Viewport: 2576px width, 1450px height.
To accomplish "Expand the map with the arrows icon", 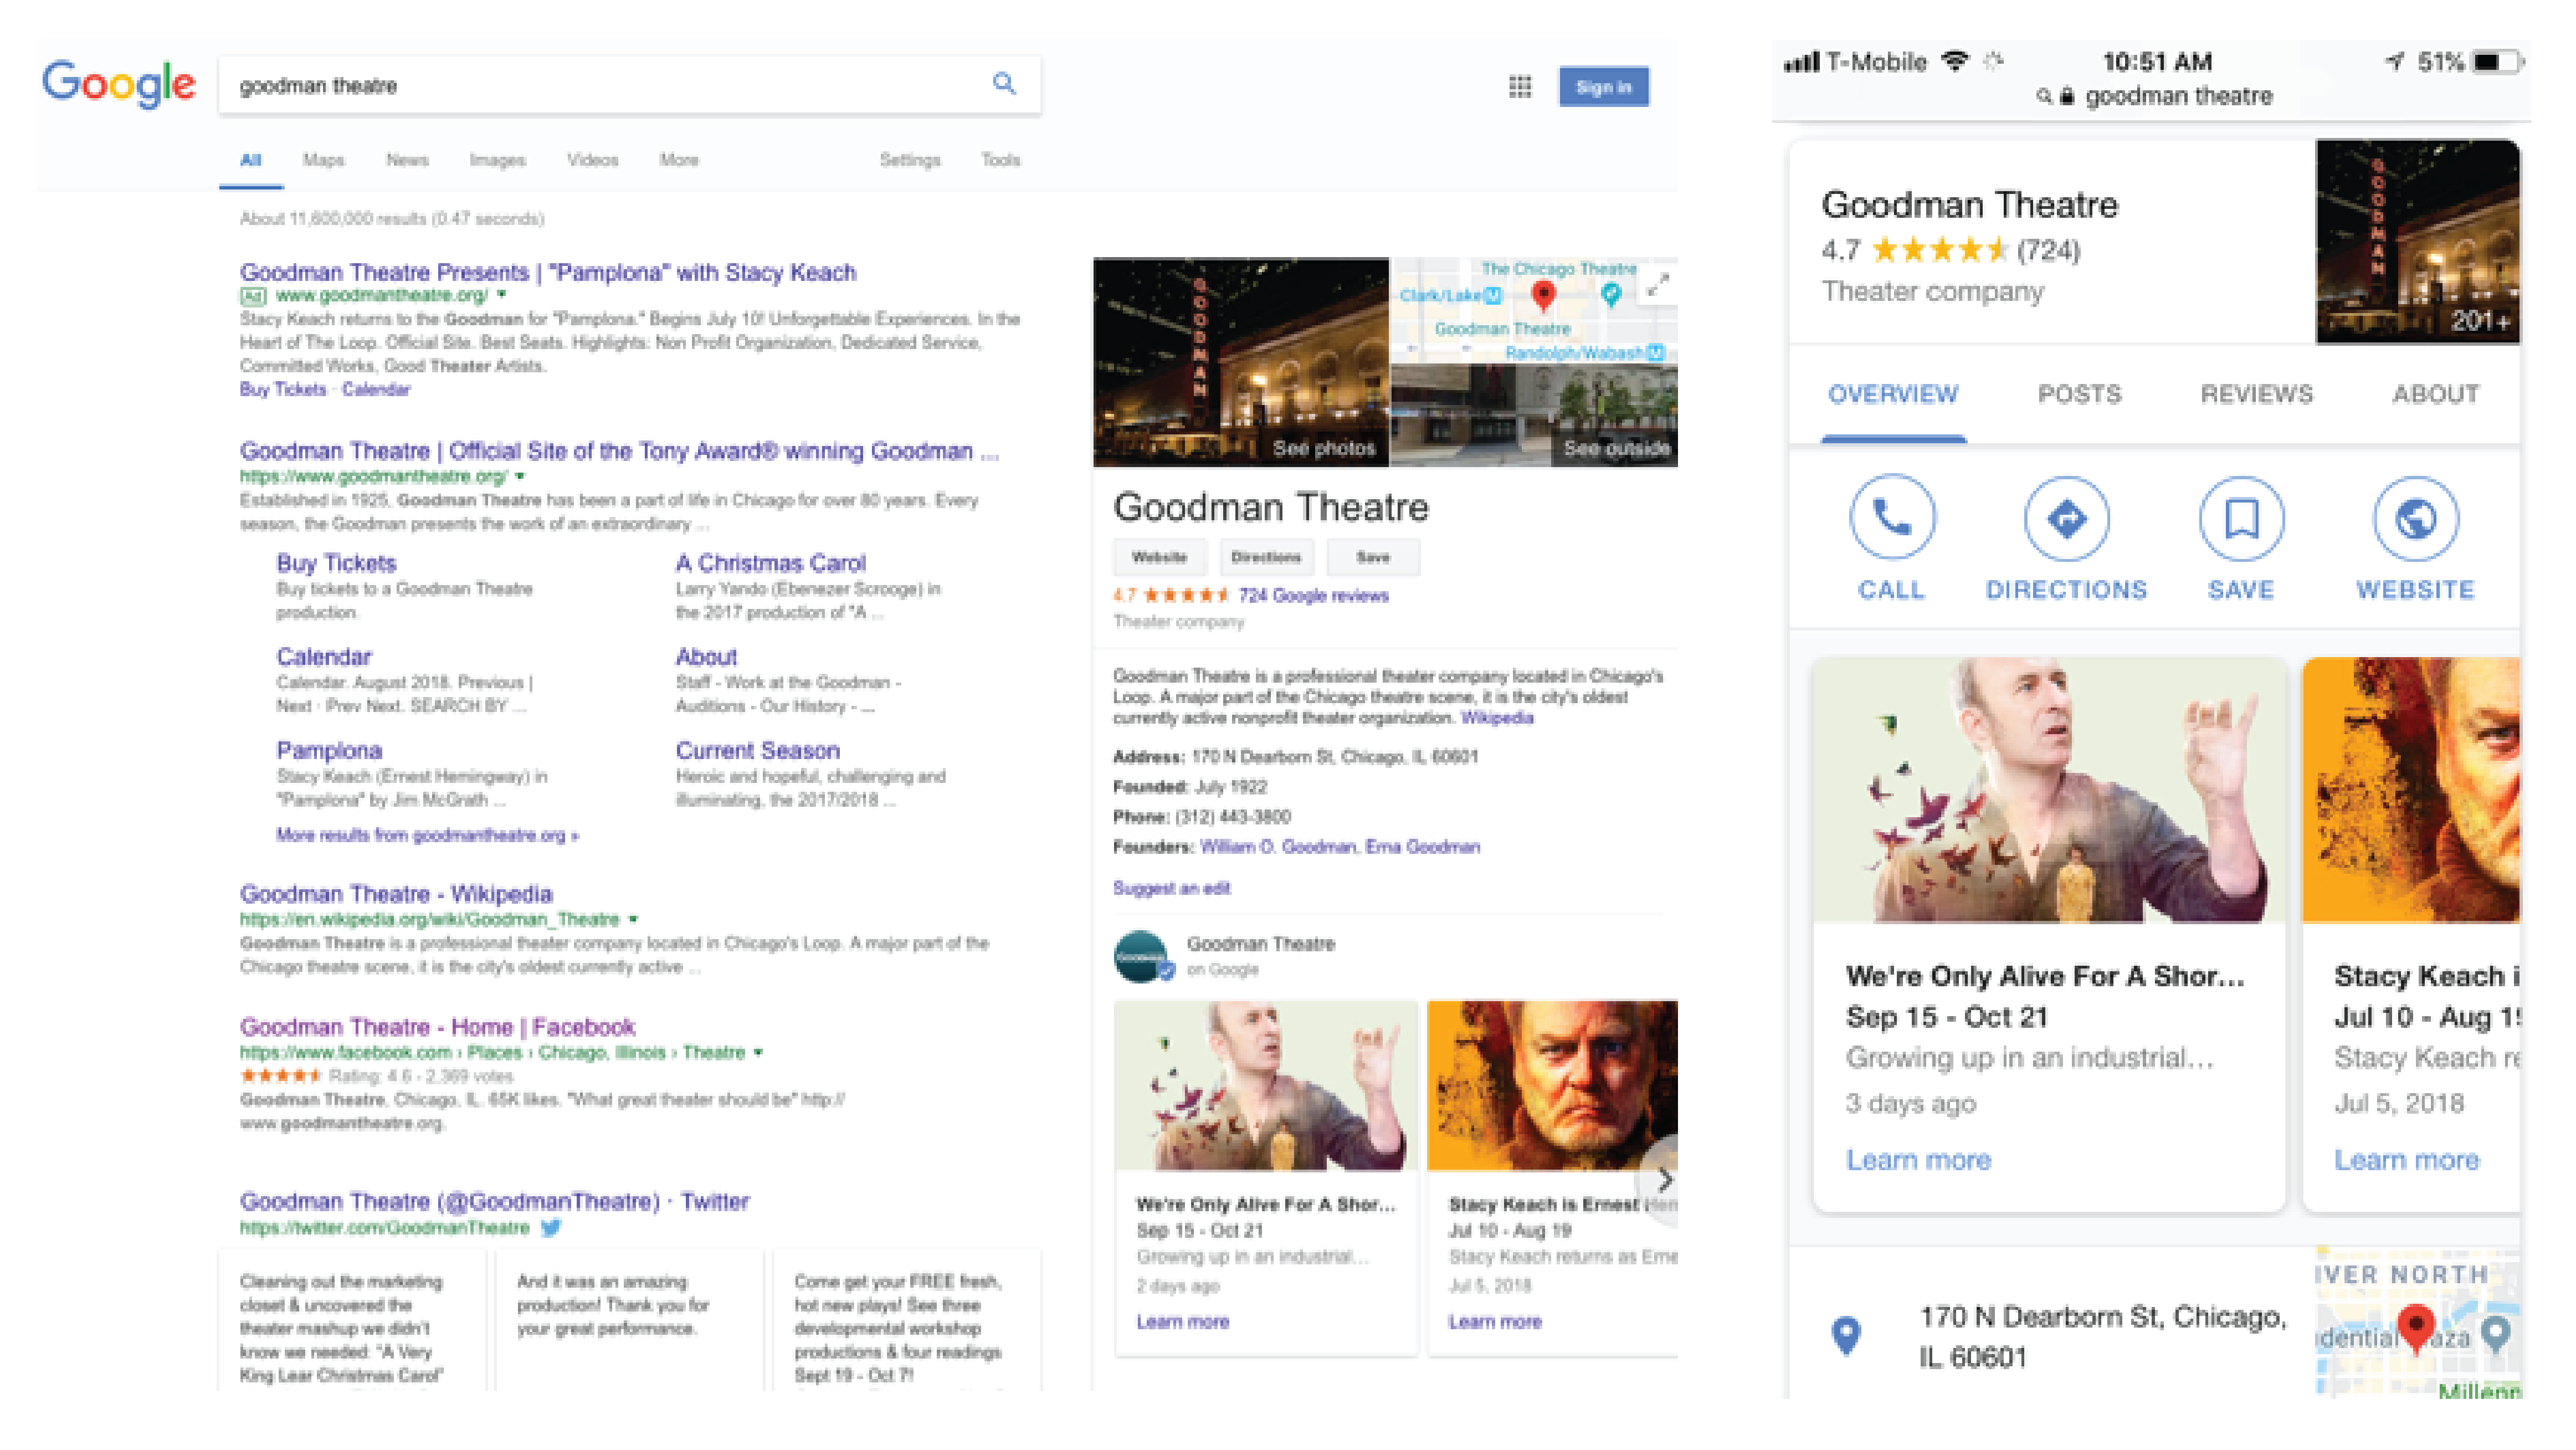I will click(x=1658, y=285).
